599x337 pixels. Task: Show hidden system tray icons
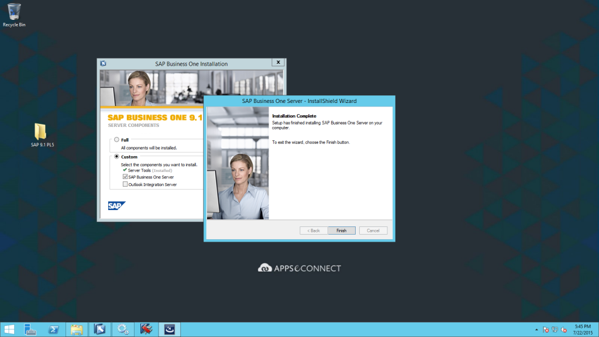pyautogui.click(x=536, y=330)
